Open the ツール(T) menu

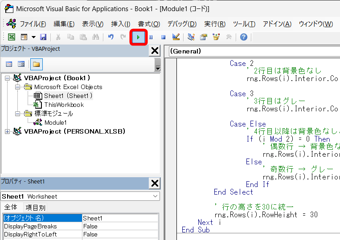point(244,24)
